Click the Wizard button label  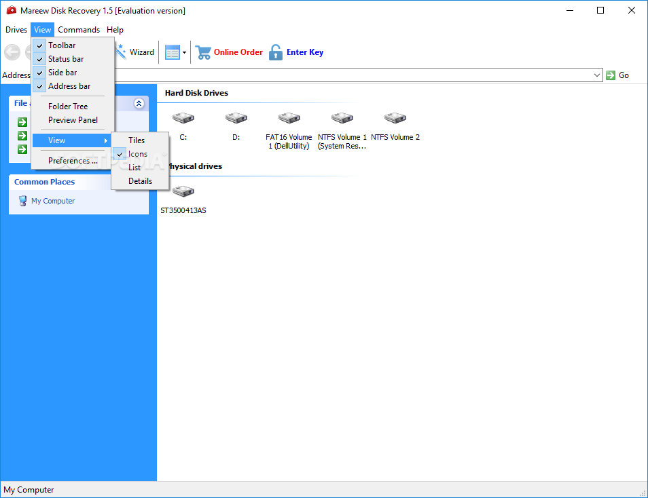point(142,52)
